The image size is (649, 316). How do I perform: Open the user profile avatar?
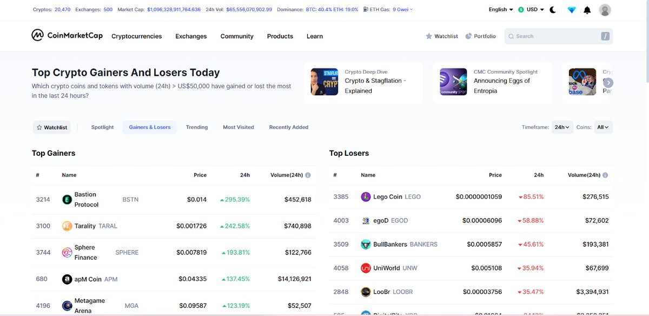(x=605, y=10)
